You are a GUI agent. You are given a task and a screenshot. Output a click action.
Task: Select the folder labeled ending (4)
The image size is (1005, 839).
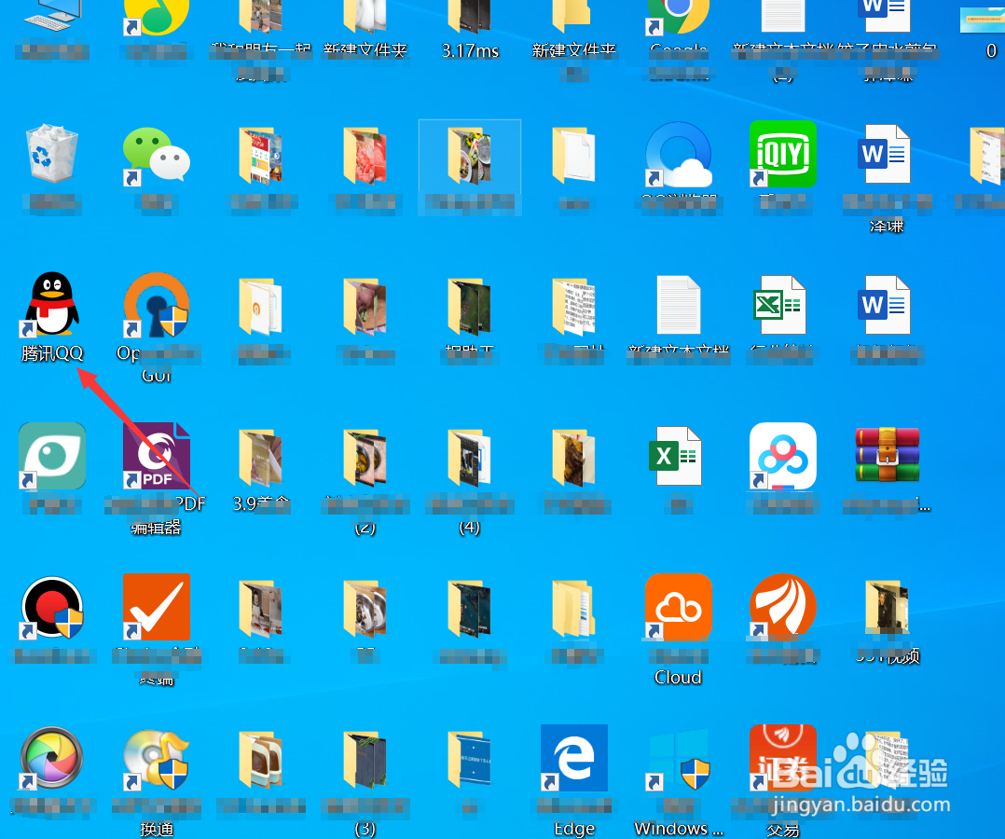pos(470,457)
